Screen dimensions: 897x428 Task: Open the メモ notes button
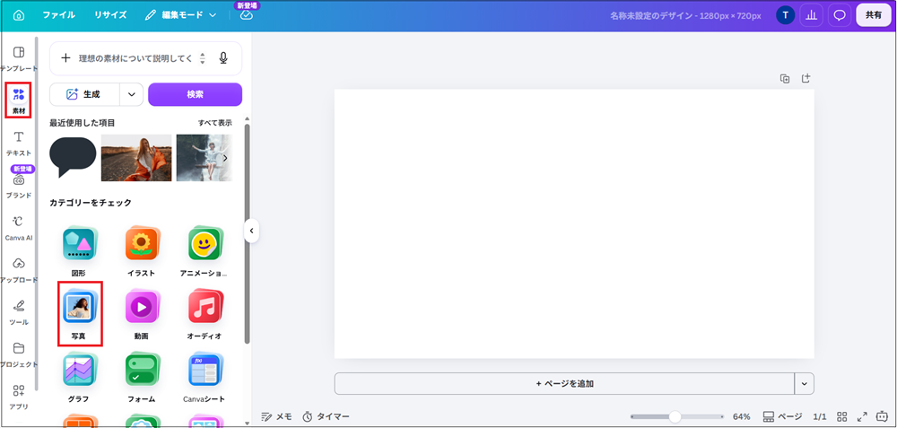coord(276,416)
